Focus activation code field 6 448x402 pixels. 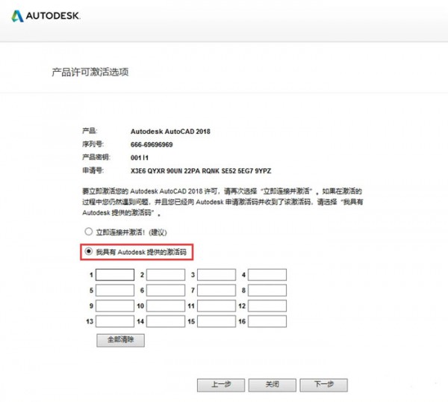coord(166,290)
